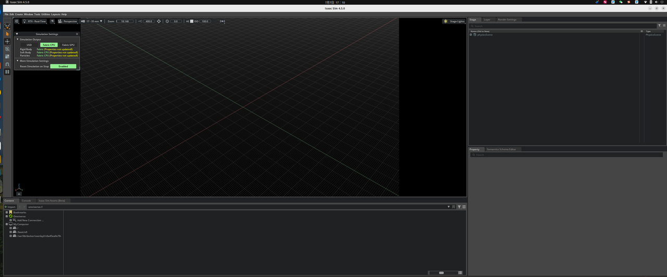Viewport: 667px width, 277px height.
Task: Click the eye visibility column header
Action: click(641, 31)
